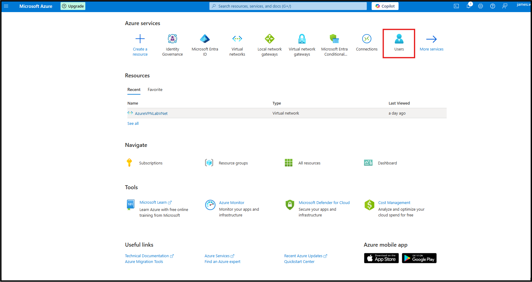Click the Type column header
The image size is (532, 282).
coord(277,103)
